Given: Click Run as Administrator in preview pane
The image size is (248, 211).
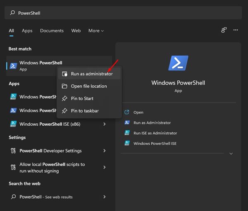Looking at the screenshot, I should tap(152, 123).
